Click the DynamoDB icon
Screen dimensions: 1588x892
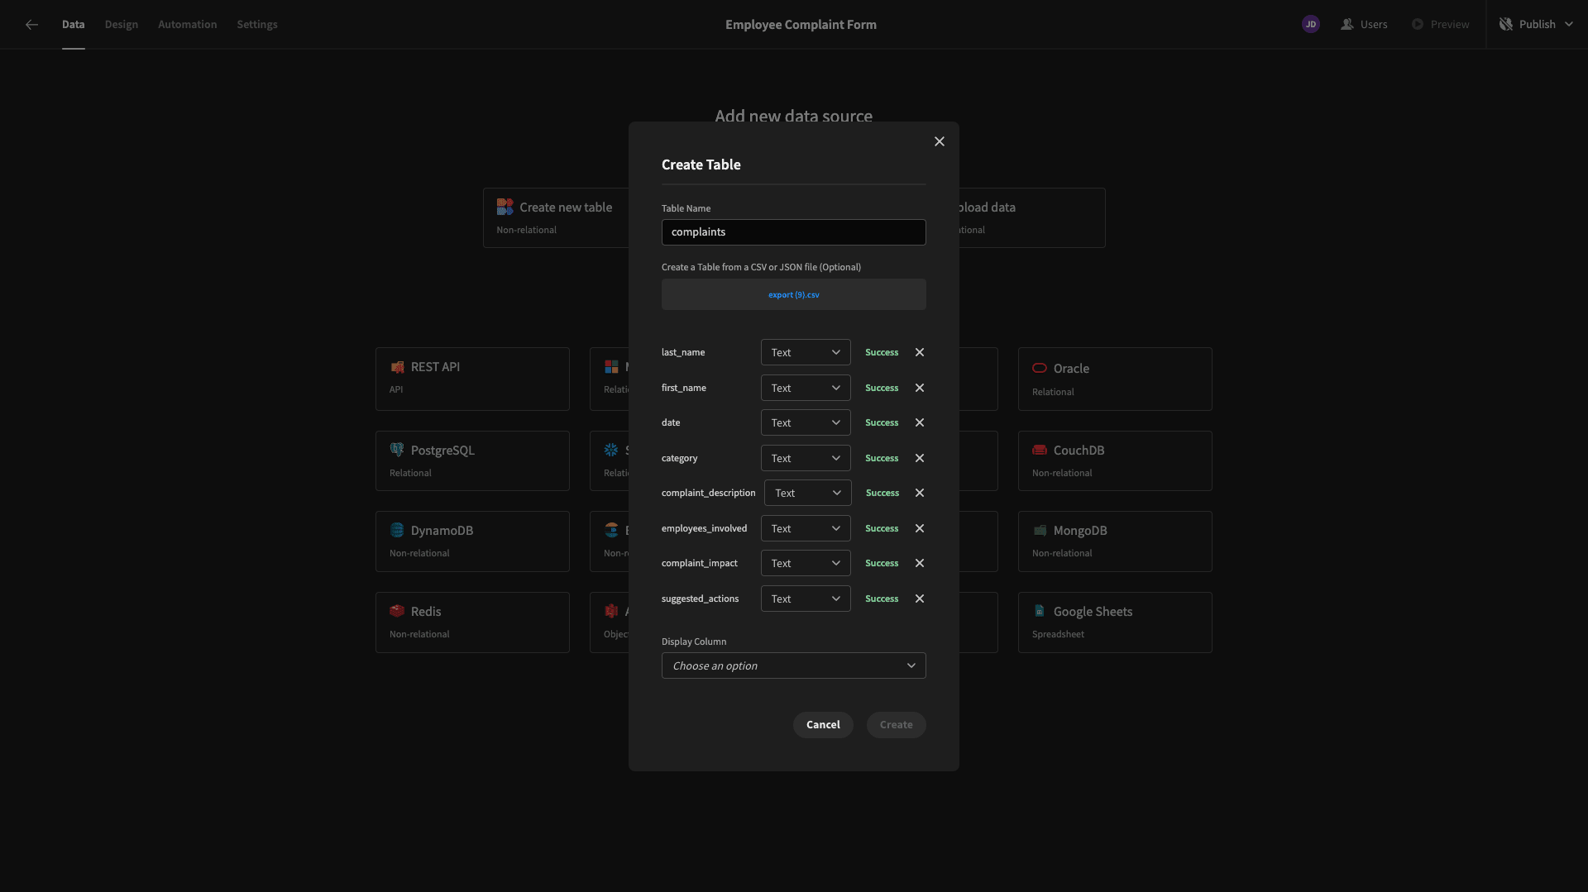point(397,530)
